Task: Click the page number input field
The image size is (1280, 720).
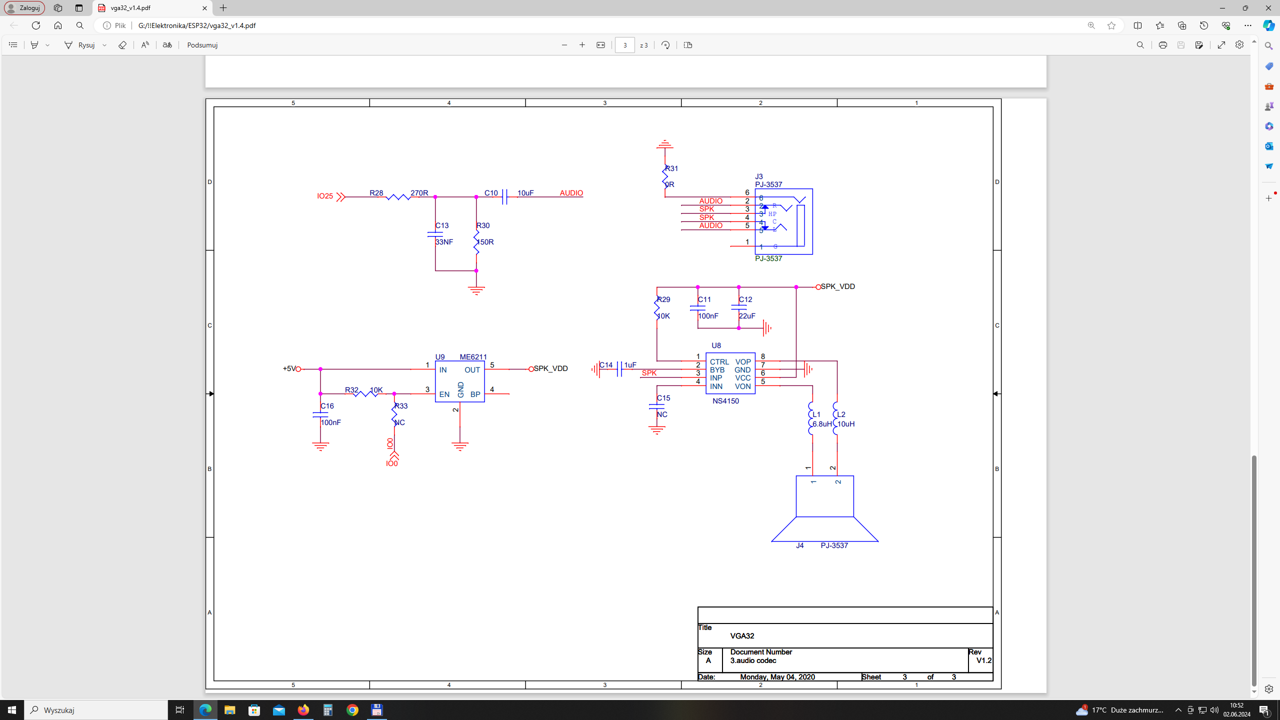Action: 624,45
